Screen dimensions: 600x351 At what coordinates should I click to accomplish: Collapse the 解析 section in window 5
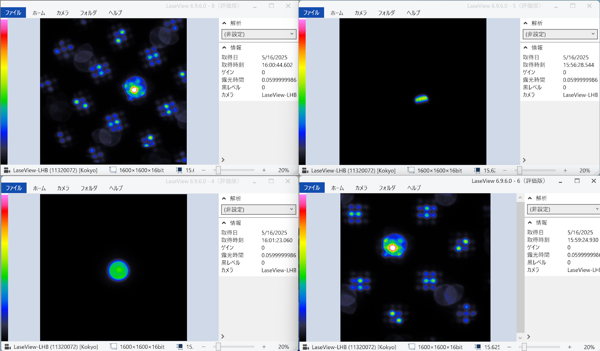[525, 23]
